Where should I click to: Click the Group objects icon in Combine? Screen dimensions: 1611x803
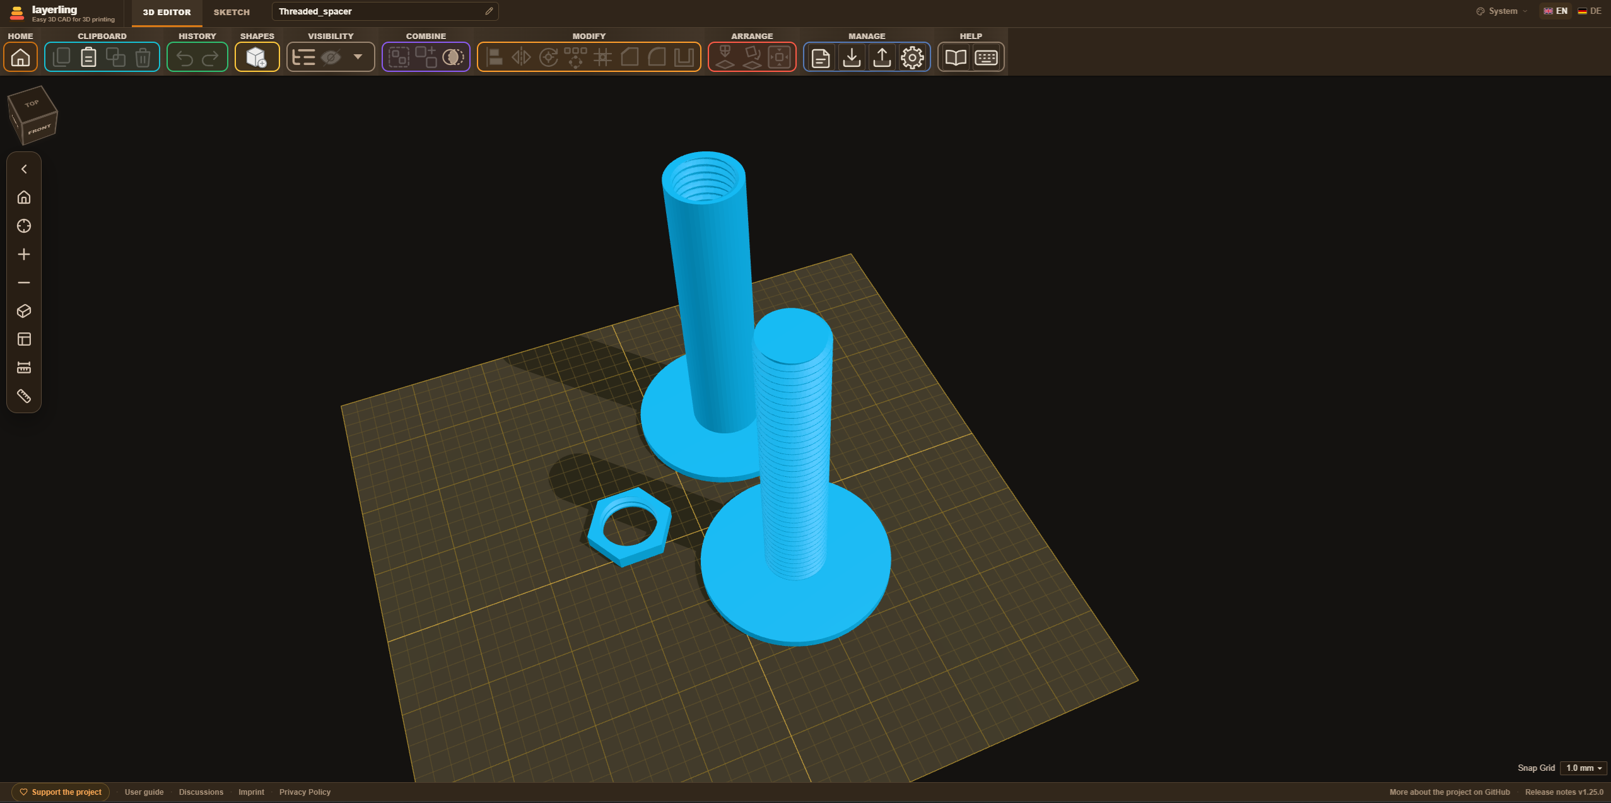click(399, 57)
